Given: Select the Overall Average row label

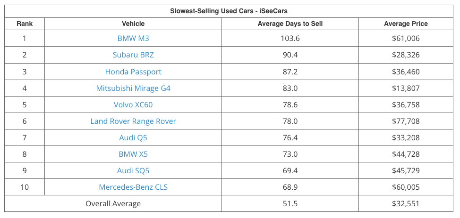Looking at the screenshot, I should [113, 204].
